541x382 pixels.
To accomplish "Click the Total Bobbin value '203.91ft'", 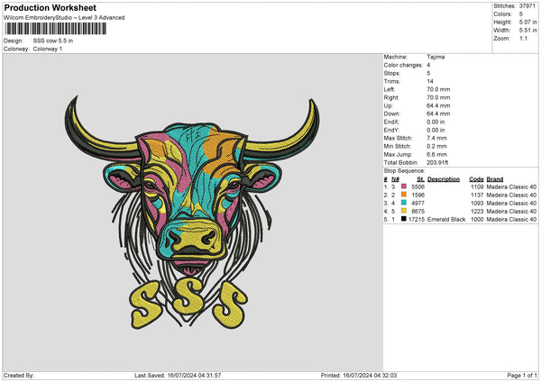I will (437, 162).
